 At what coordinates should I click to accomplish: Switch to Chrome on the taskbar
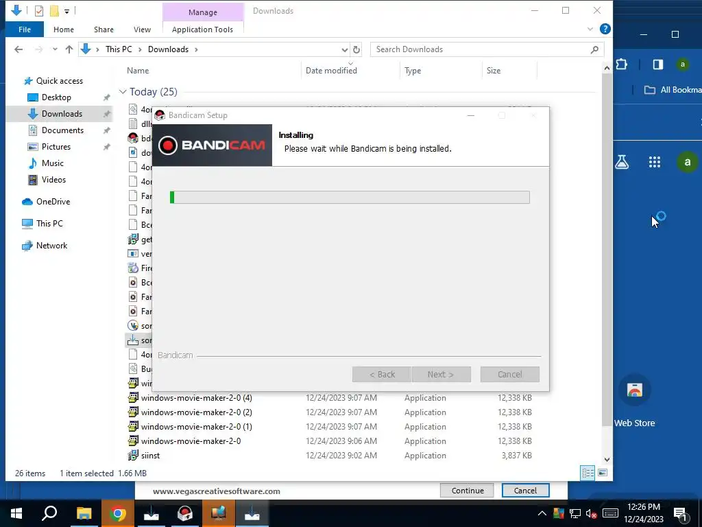coord(117,513)
